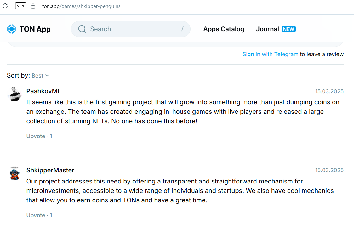
Task: Click the slash shortcut hint in search
Action: [182, 29]
